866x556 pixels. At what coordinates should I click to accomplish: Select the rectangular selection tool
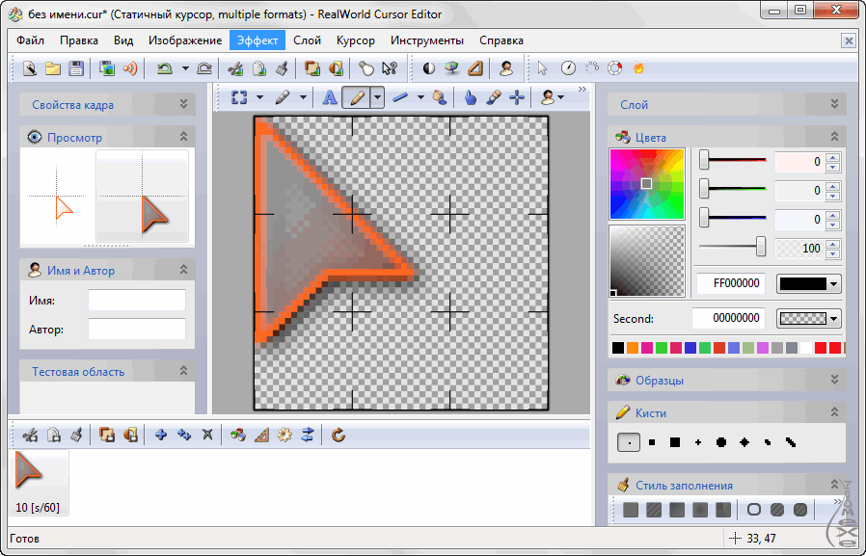tap(237, 97)
